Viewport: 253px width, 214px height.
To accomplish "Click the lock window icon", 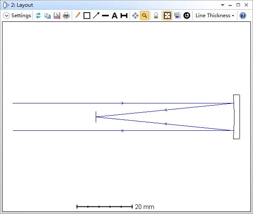I will [x=156, y=16].
